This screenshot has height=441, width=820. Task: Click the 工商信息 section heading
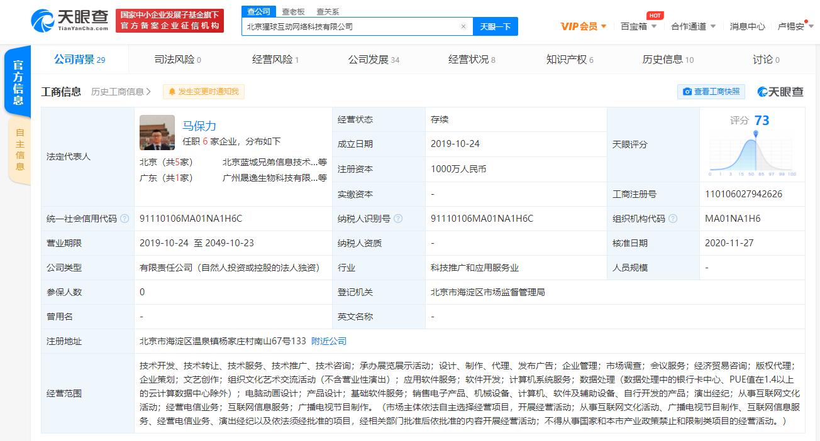coord(61,92)
